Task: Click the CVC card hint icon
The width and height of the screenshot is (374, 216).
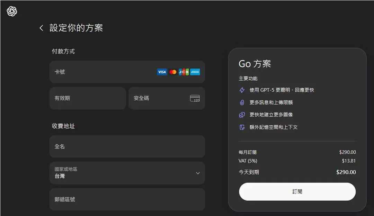Action: click(x=195, y=98)
